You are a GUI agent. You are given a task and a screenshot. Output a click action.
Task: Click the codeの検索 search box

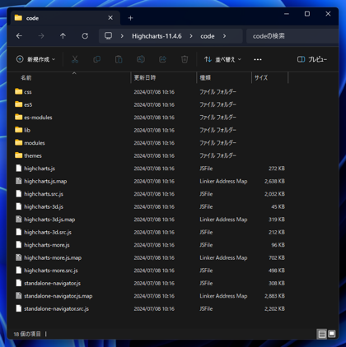pos(292,36)
